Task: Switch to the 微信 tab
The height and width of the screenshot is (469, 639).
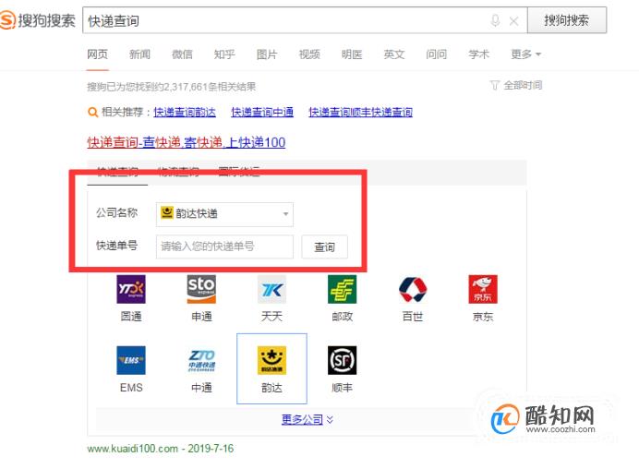Action: (x=182, y=54)
